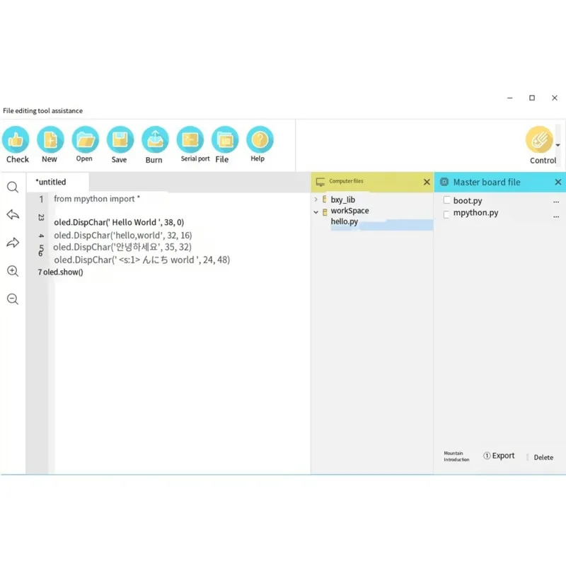Expand the dropdown arrow next to Control

click(x=558, y=145)
